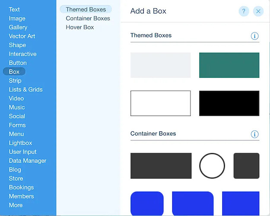The image size is (270, 216).
Task: Select the solid black themed box
Action: 229,103
